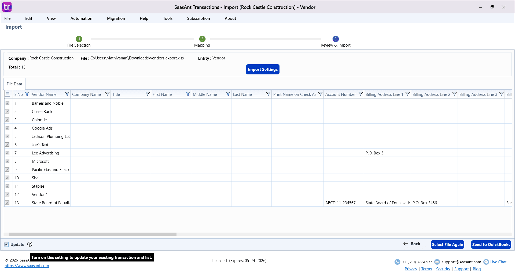Image resolution: width=515 pixels, height=273 pixels.
Task: Open the Blog link
Action: (x=477, y=269)
